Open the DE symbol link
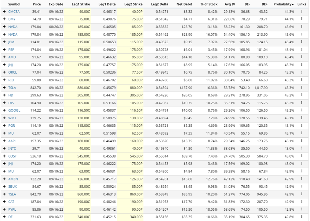This screenshot has width=310, height=221. pos(10,217)
